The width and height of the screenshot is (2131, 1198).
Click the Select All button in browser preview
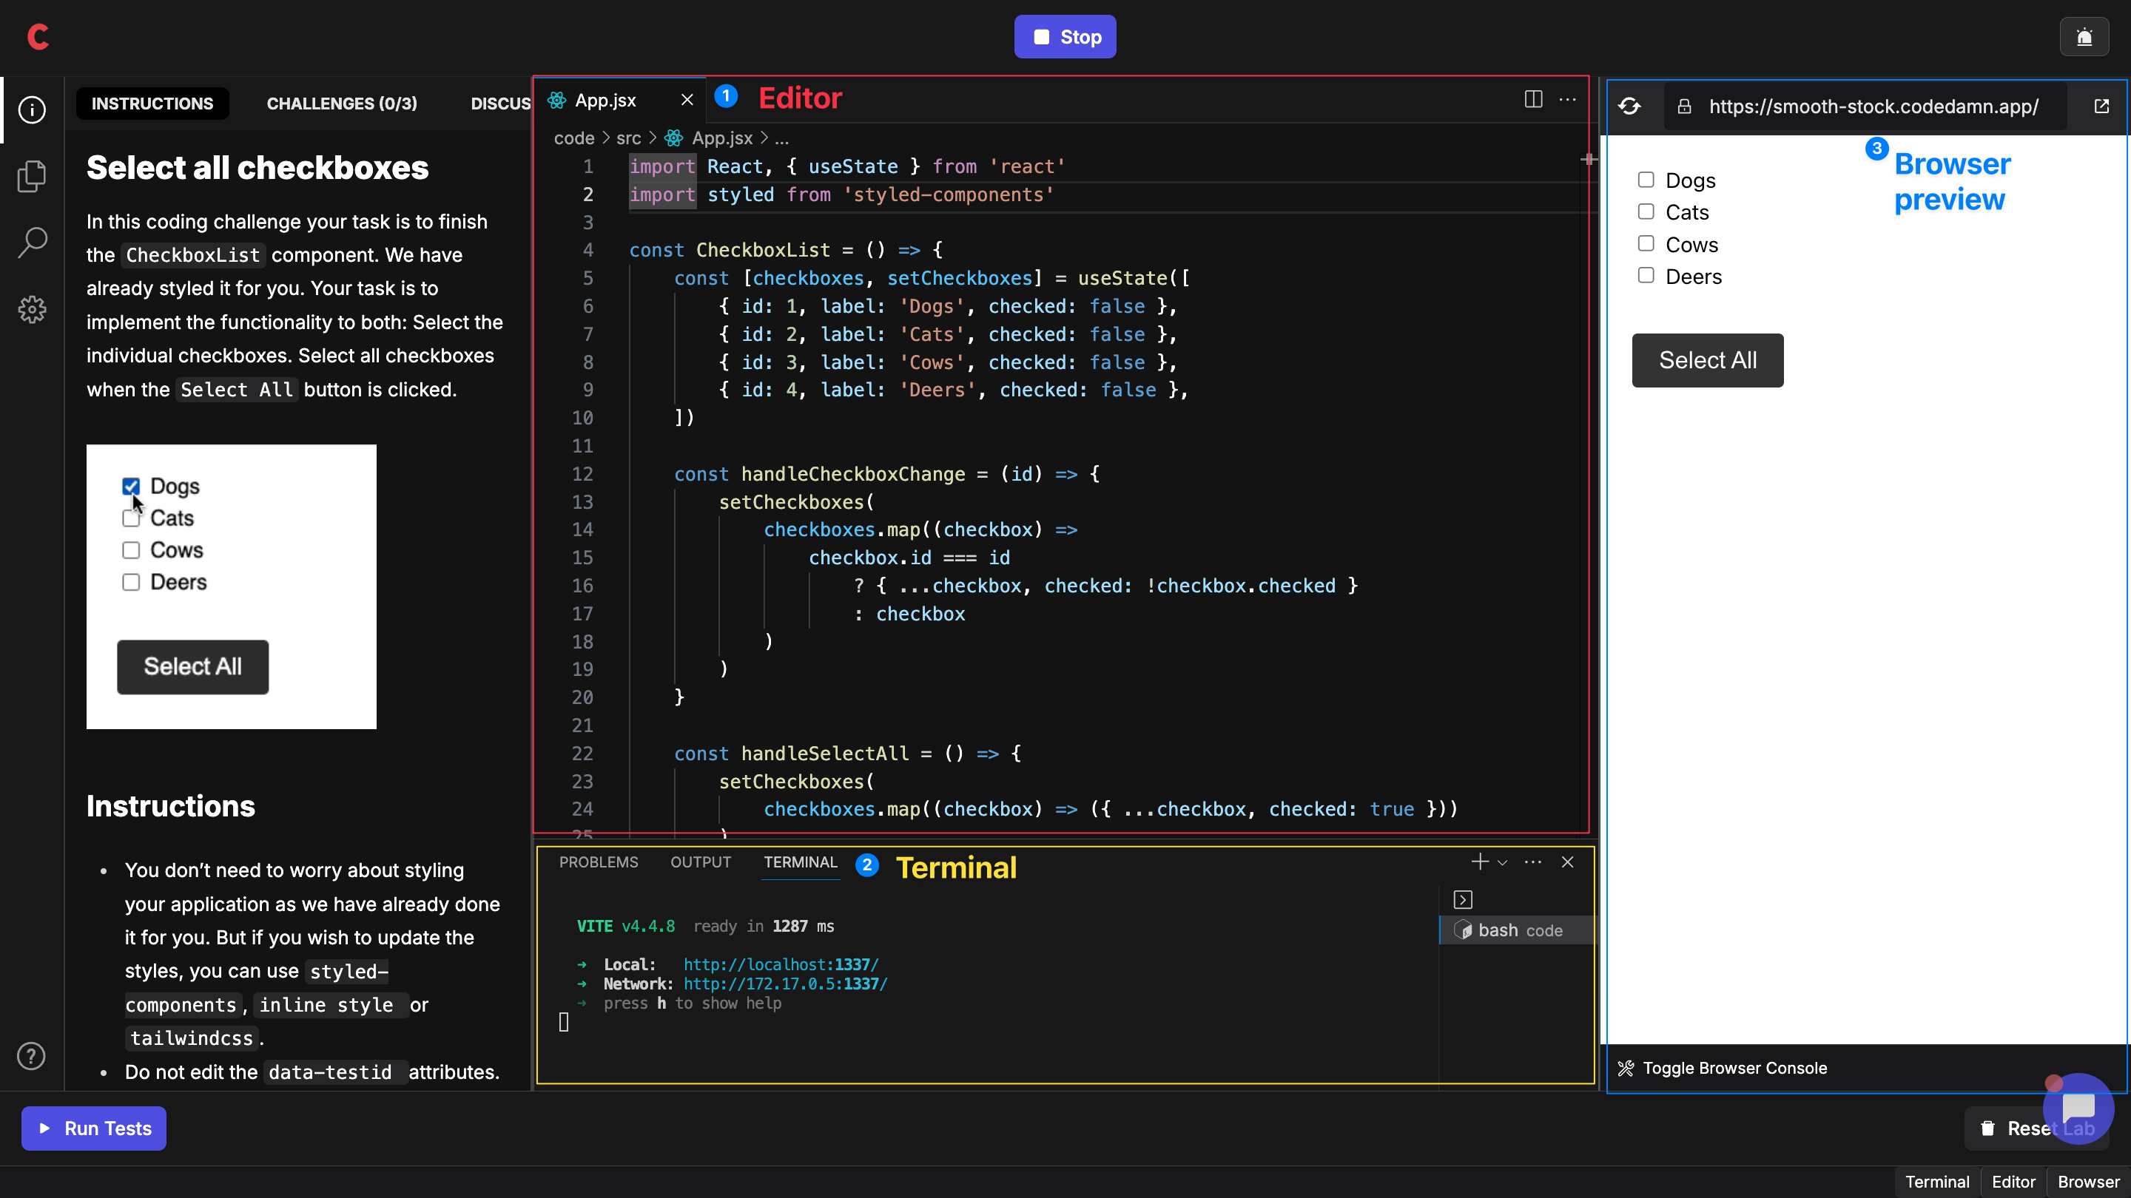[1708, 360]
